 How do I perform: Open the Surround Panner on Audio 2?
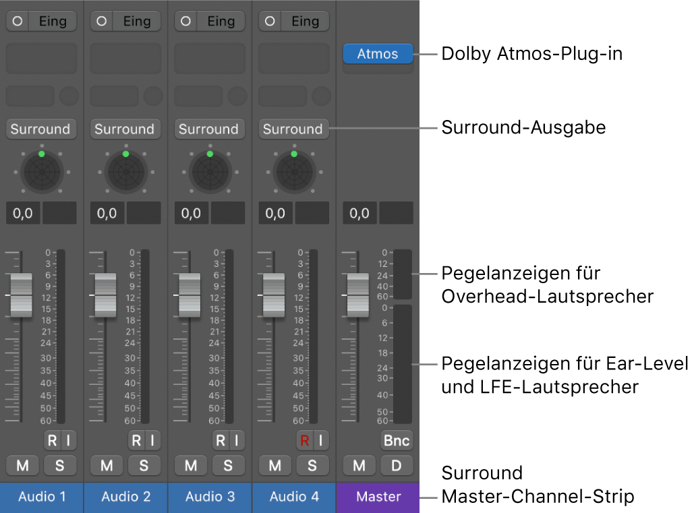[x=125, y=172]
